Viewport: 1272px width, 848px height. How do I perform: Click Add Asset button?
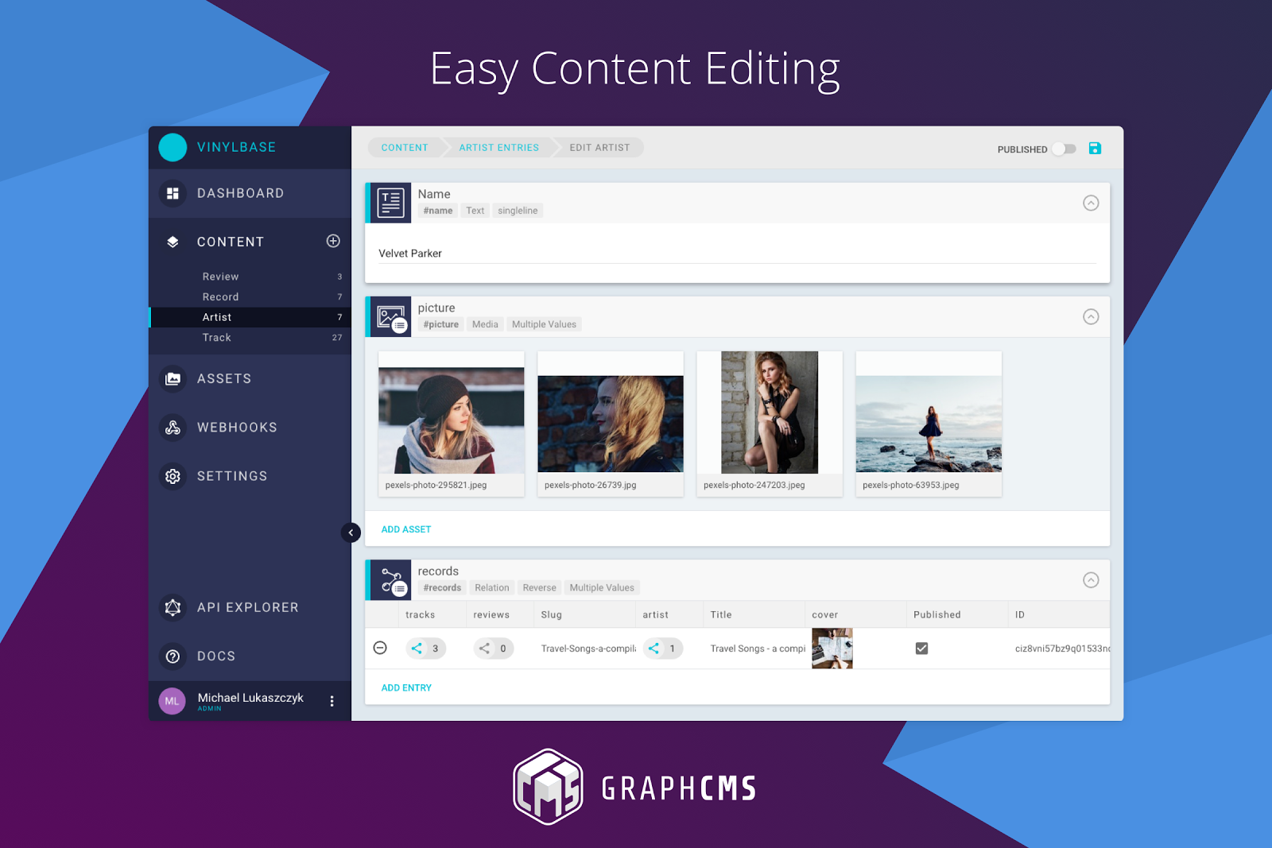[406, 529]
